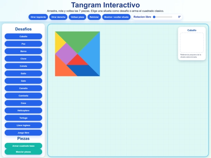This screenshot has width=211, height=158.
Task: Choose the Pez challenge
Action: click(23, 44)
